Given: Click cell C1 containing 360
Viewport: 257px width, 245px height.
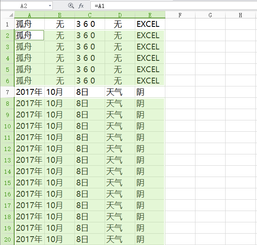Looking at the screenshot, I should coord(90,24).
